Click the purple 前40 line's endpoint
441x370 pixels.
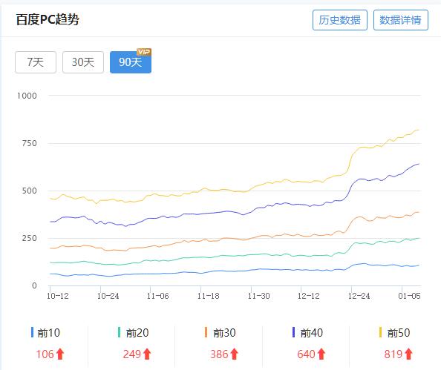419,164
